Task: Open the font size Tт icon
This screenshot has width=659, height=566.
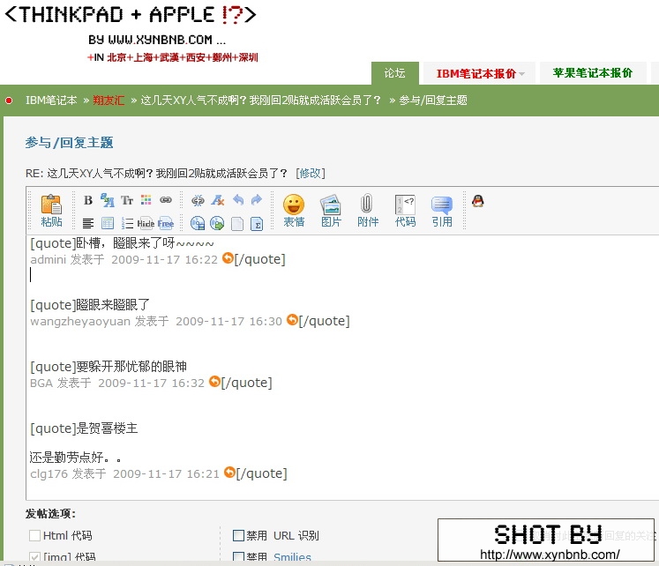Action: [x=127, y=200]
